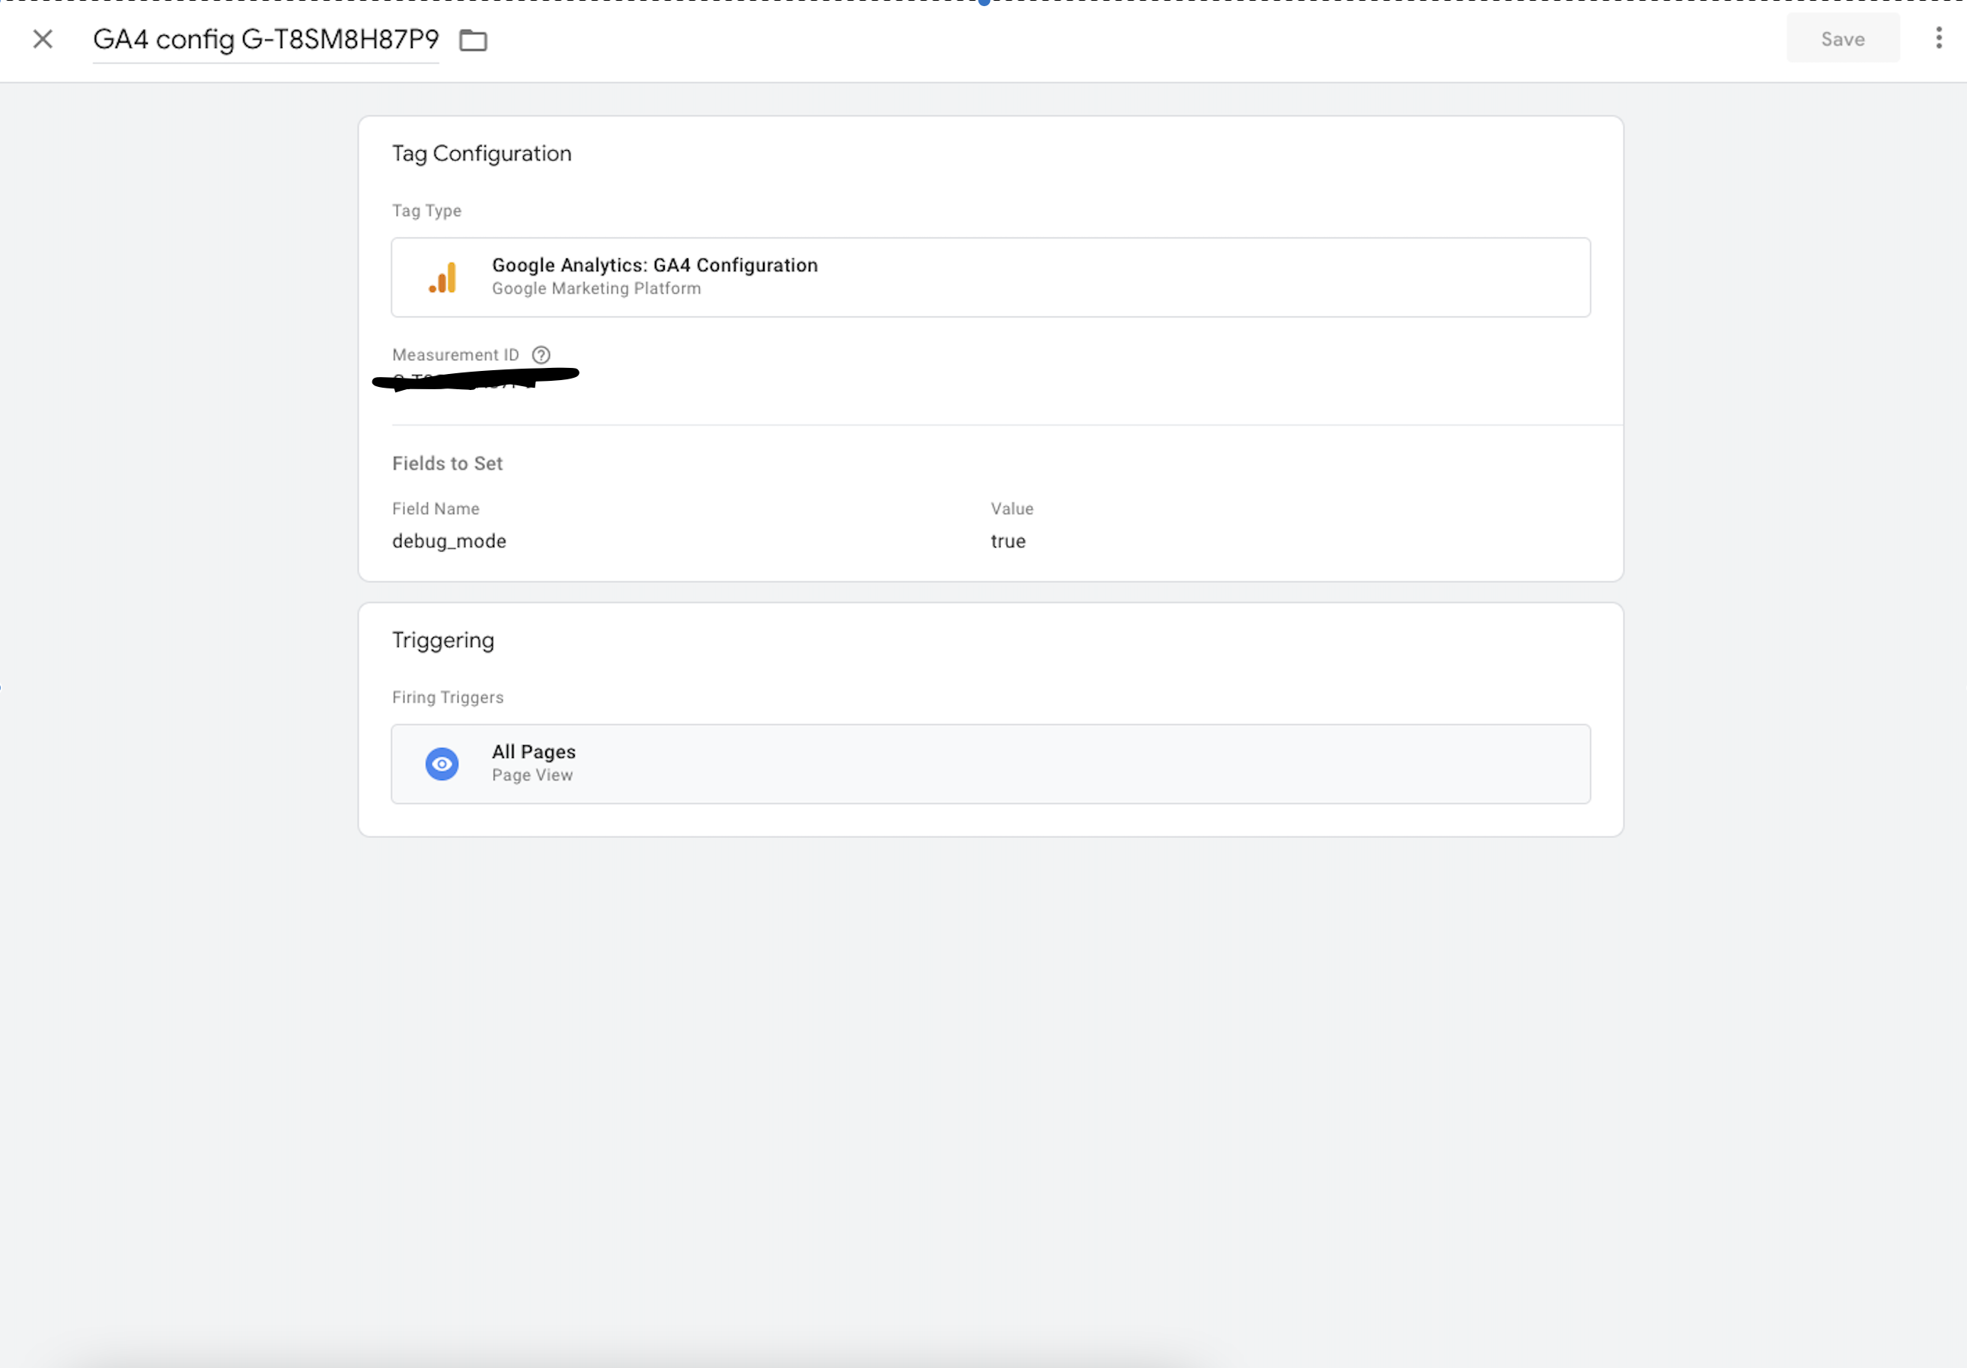Click the Firing Triggers label

pyautogui.click(x=447, y=698)
